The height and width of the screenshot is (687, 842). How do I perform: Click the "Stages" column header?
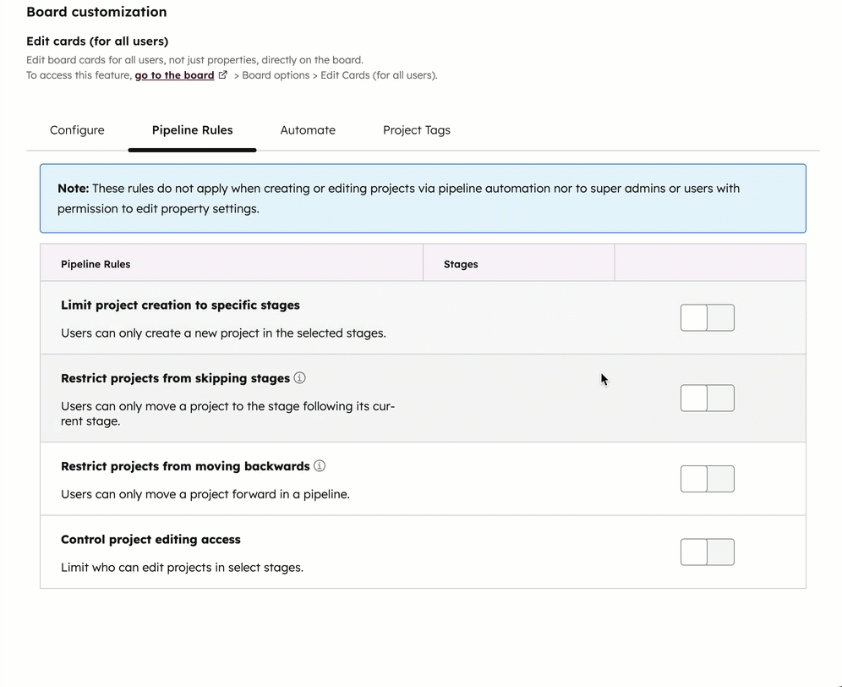coord(461,264)
